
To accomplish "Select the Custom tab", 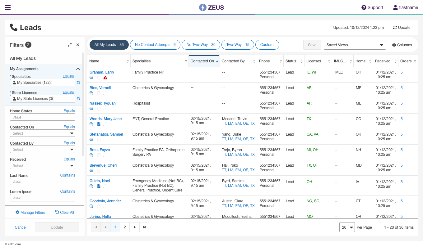I will pos(267,45).
